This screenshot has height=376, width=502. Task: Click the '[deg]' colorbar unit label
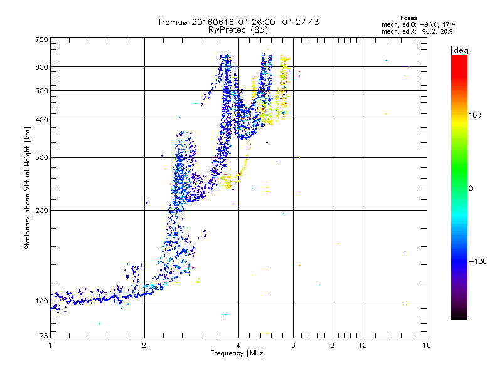click(461, 50)
